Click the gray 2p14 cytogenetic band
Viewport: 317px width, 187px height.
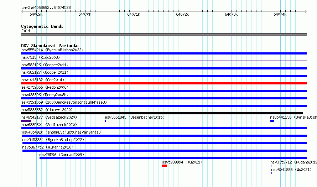tap(164, 35)
